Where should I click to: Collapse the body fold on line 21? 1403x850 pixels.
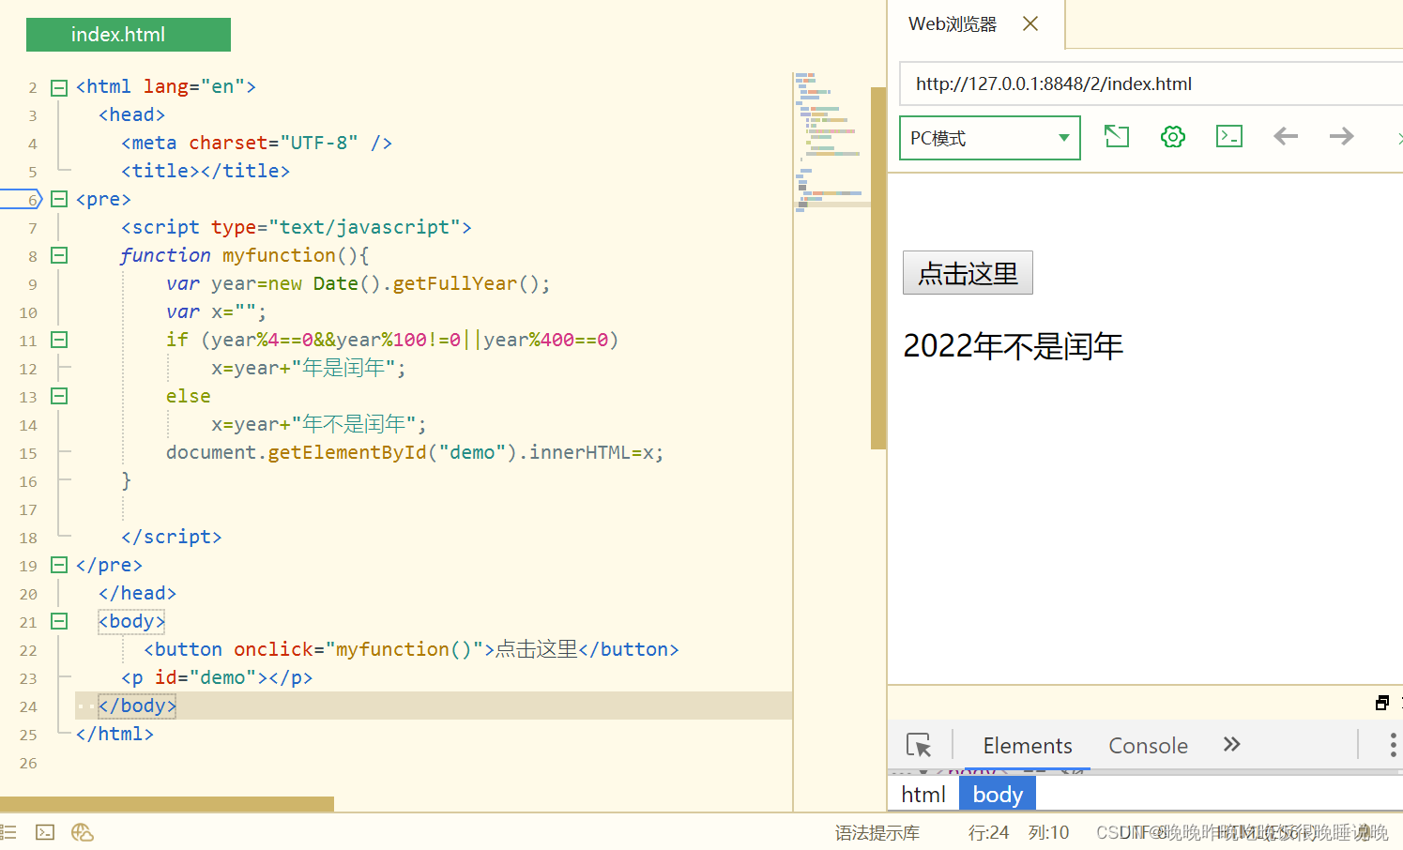[59, 621]
